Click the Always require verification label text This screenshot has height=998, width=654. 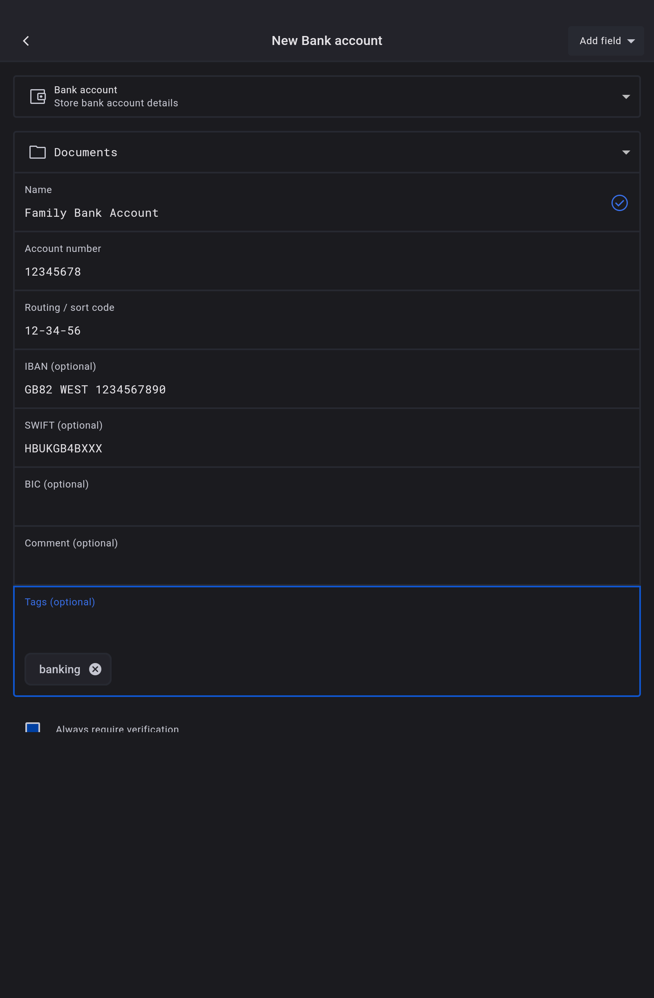[x=117, y=729]
